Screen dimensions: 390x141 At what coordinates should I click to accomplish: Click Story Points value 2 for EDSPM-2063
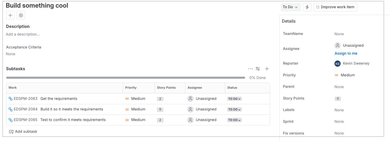[x=160, y=99]
